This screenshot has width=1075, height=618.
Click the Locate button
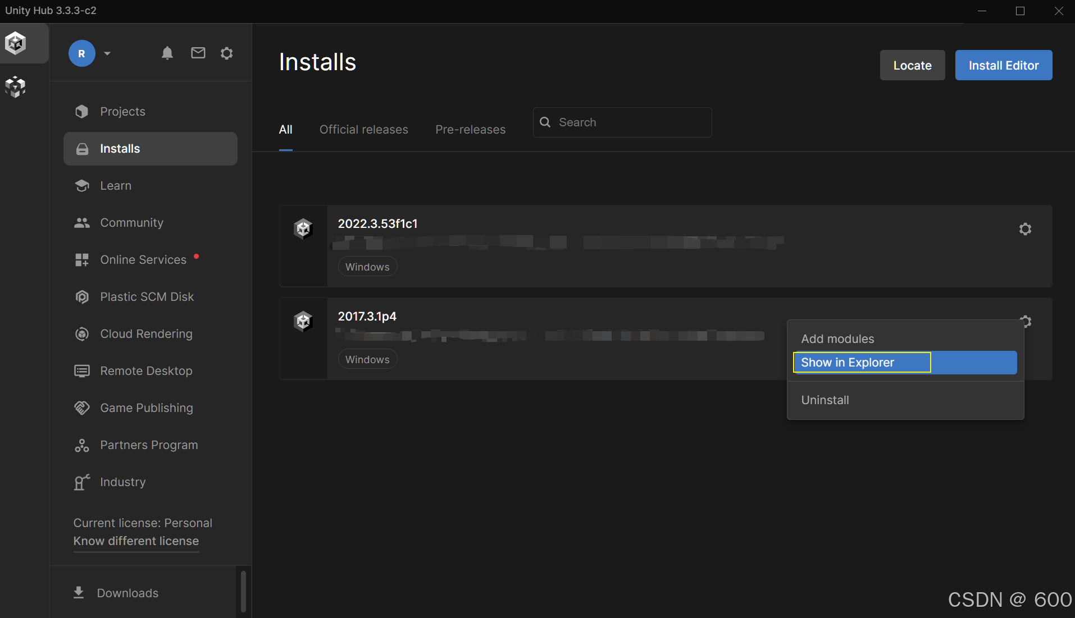tap(912, 65)
